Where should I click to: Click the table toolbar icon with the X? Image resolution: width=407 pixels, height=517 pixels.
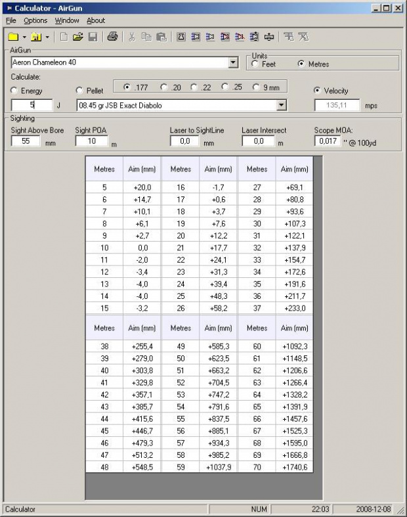[x=303, y=37]
